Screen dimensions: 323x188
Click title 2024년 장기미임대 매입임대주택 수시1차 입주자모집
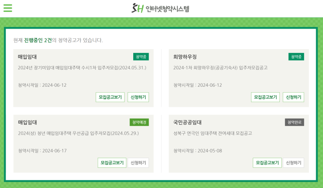[x=82, y=68]
